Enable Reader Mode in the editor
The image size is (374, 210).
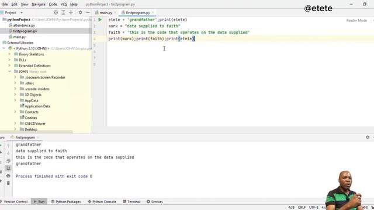coord(356,20)
